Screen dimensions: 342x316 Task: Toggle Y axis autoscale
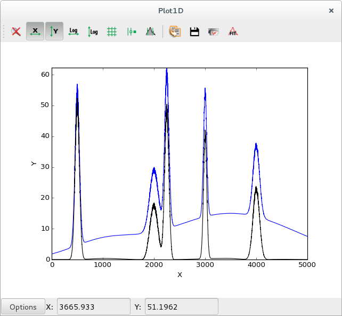[54, 31]
